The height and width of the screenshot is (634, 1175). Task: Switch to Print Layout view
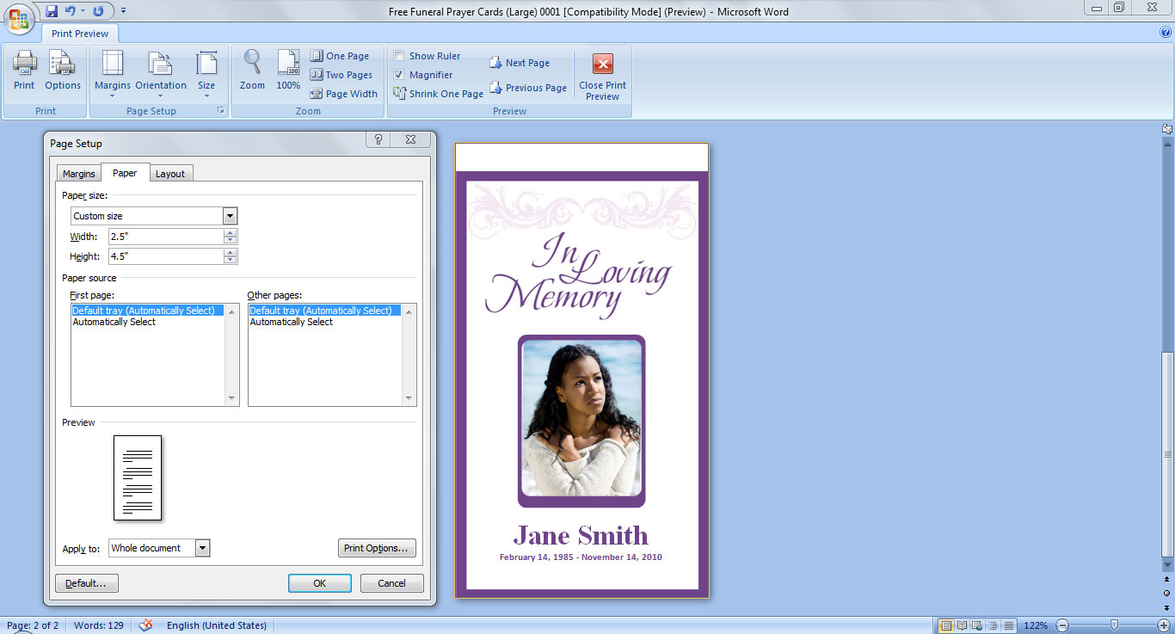947,625
